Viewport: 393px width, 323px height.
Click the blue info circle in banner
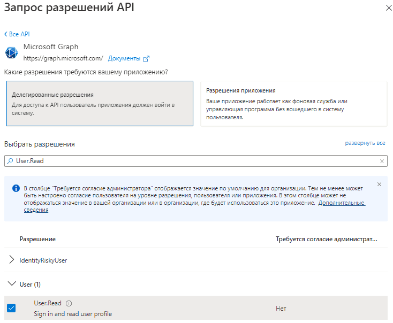pos(16,188)
